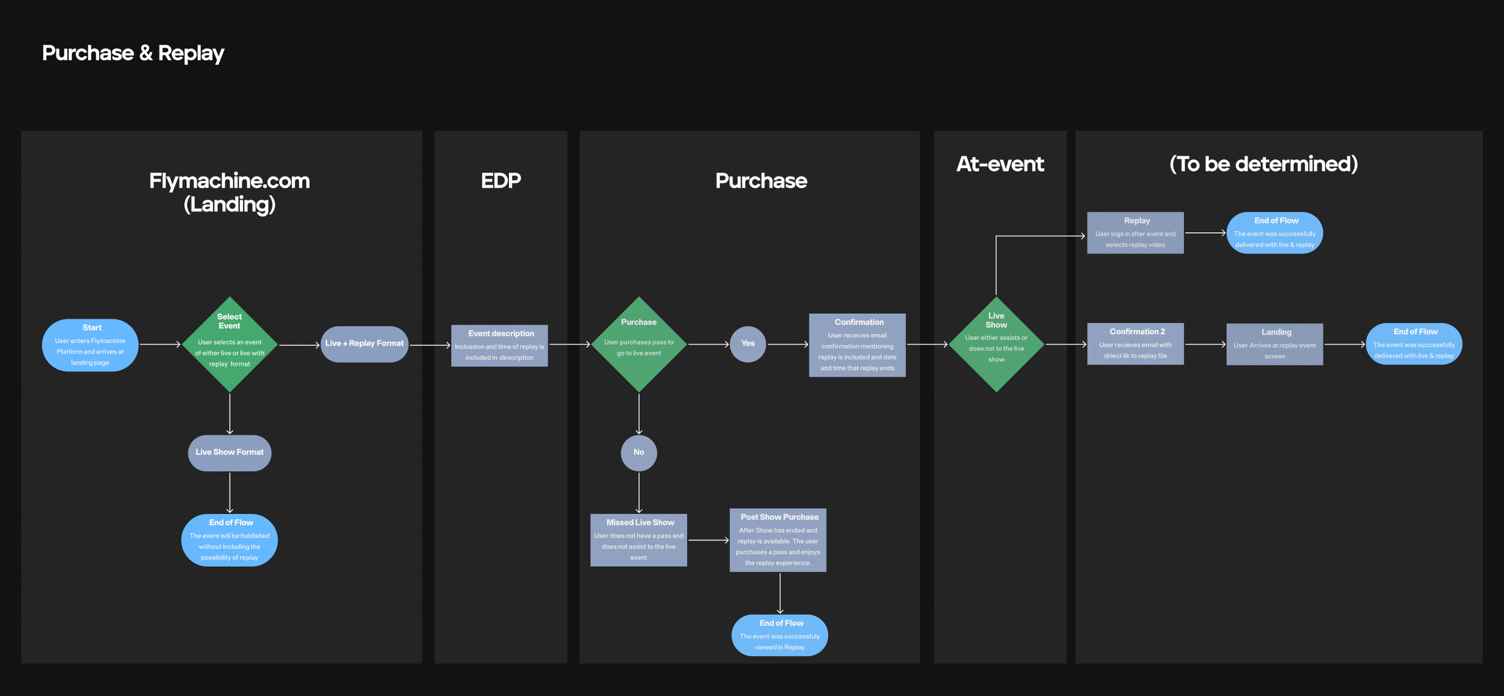Click the (To be determined) heading
1504x696 pixels.
pos(1263,164)
